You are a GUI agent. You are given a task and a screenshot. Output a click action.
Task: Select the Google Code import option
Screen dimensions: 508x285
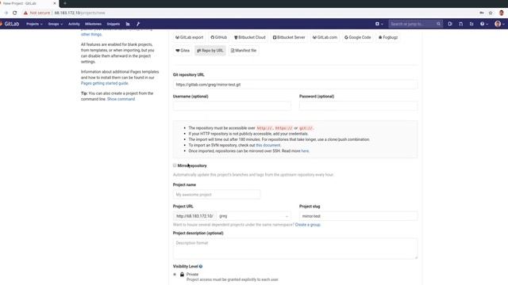point(358,37)
